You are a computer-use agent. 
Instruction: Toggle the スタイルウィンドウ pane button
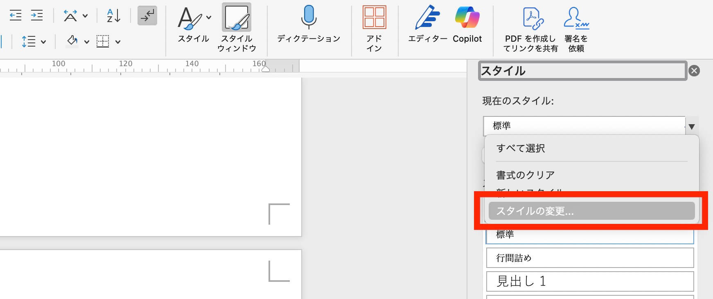(x=237, y=27)
